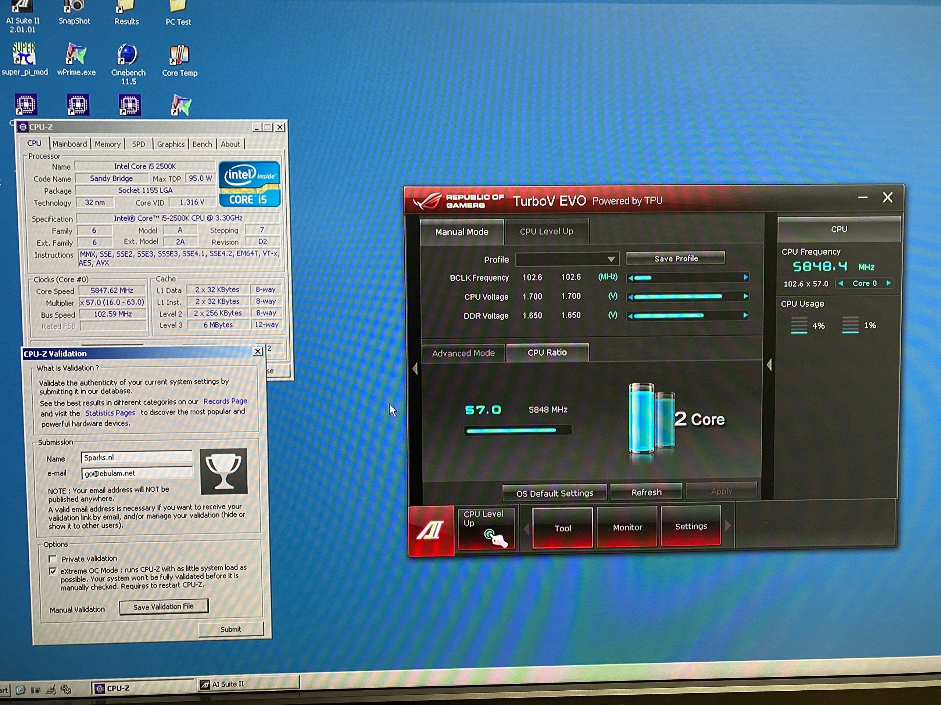Open the Results folder icon

coord(126,13)
